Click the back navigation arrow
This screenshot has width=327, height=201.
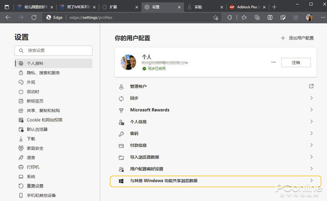click(7, 17)
